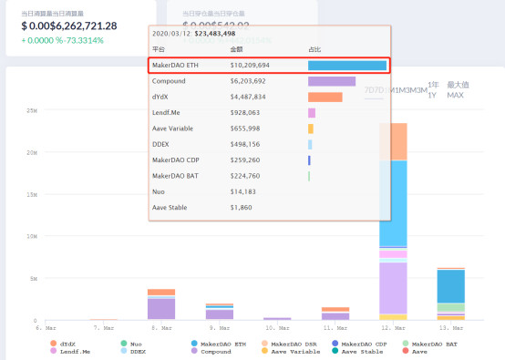Click the 12. Mar stacked bar
Screen dimensions: 505x360
(x=393, y=221)
